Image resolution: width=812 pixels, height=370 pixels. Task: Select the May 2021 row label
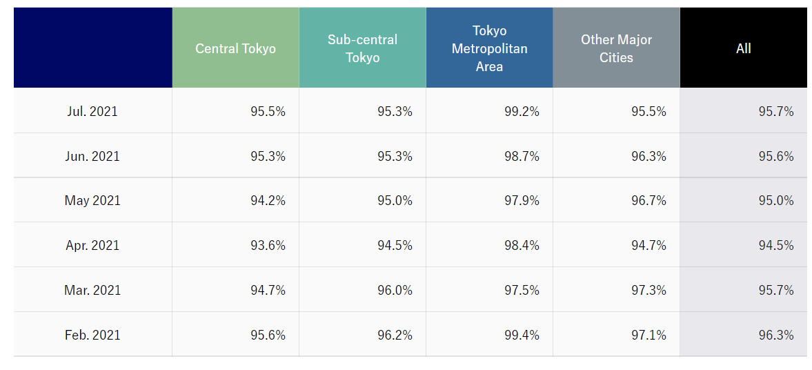coord(92,201)
